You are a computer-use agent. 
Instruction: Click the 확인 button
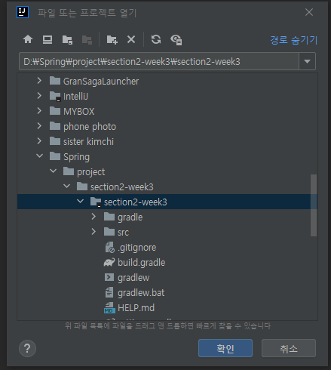tap(225, 348)
